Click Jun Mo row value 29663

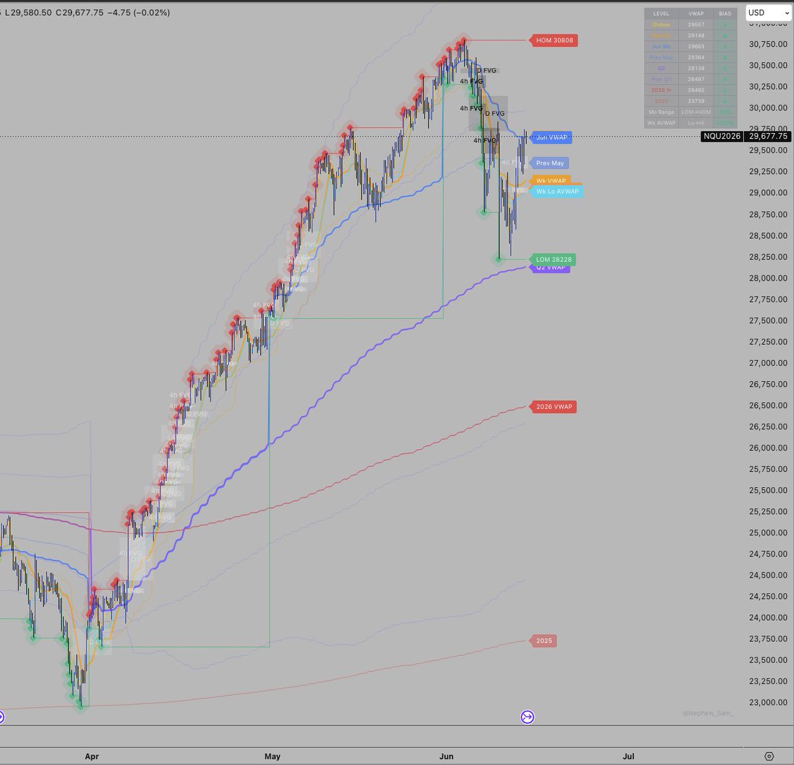click(x=695, y=46)
